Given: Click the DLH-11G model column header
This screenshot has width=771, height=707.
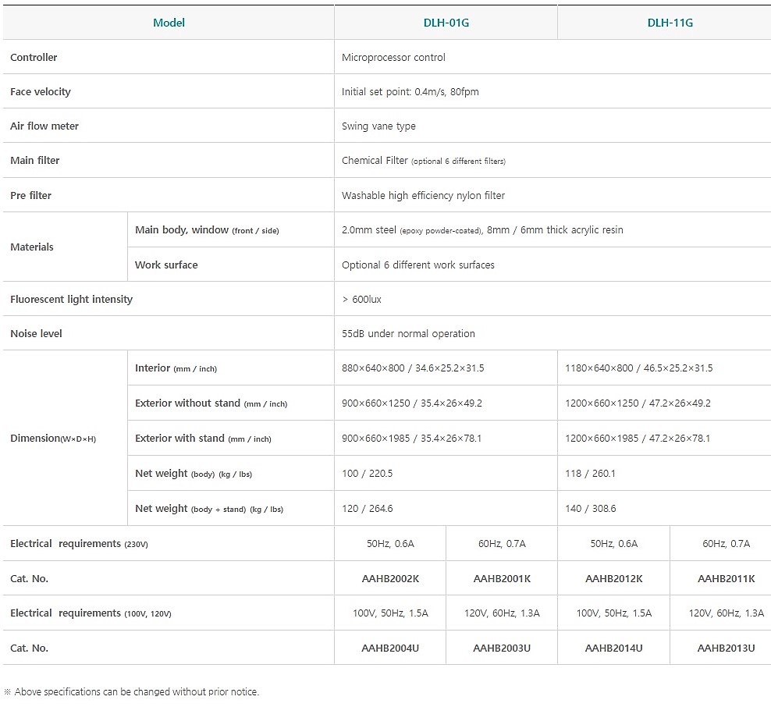Looking at the screenshot, I should (670, 23).
